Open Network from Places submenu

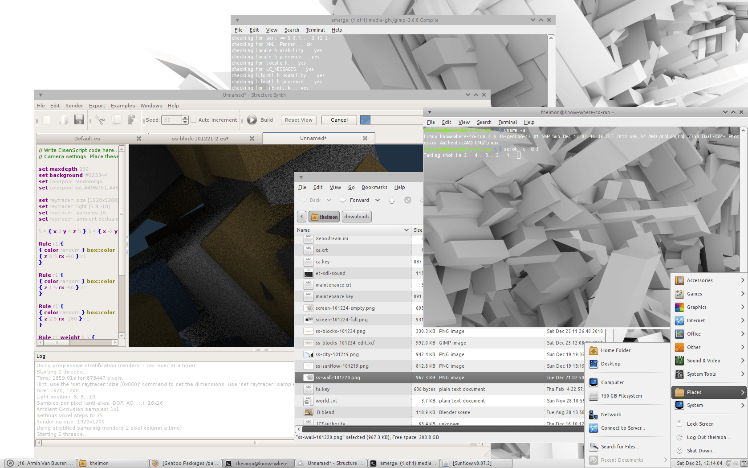point(627,415)
